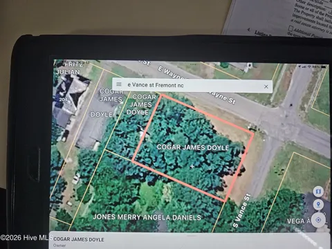Tap the Owner label in bottom panel
Viewport: 332px width, 249px height.
click(x=59, y=246)
